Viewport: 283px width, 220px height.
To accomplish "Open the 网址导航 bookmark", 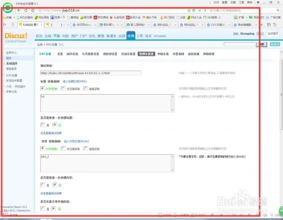I will [41, 18].
